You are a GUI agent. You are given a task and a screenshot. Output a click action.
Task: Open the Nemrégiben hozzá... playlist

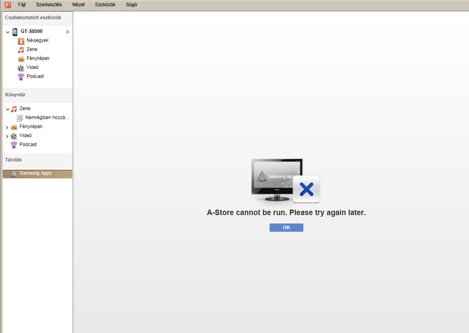[47, 118]
